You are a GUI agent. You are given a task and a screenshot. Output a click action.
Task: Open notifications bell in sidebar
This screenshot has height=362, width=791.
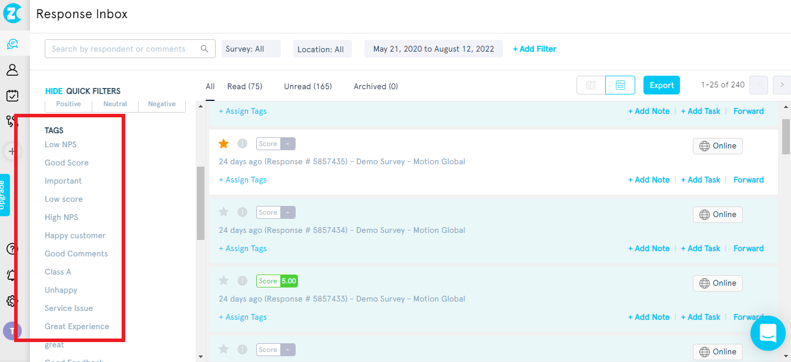click(12, 275)
